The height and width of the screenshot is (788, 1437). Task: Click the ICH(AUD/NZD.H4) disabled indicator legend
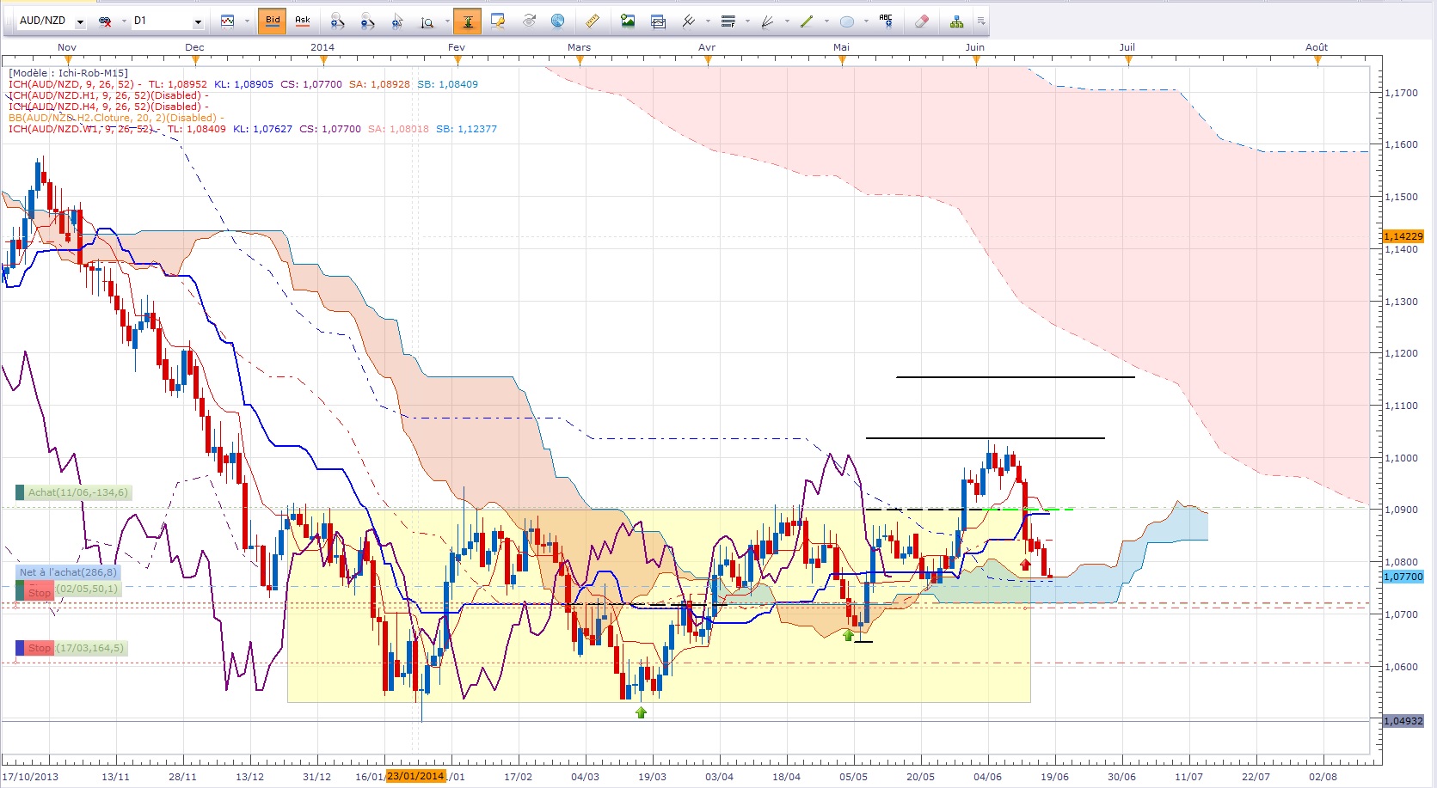(108, 107)
